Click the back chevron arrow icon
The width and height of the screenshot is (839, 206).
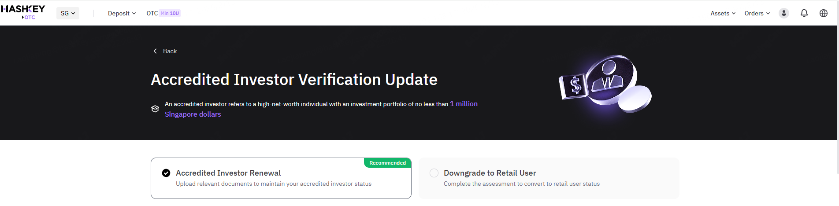click(x=155, y=51)
